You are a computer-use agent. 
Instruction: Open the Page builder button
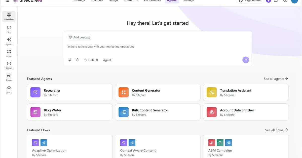[250, 1]
